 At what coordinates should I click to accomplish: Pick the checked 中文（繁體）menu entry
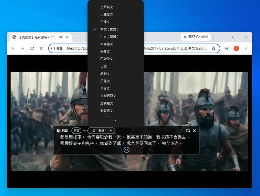(x=116, y=29)
